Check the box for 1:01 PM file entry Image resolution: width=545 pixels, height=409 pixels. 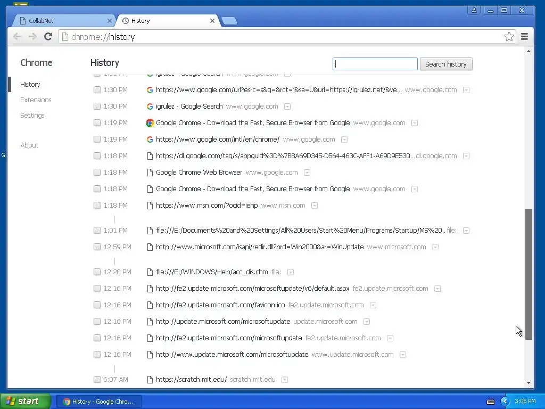click(x=97, y=230)
